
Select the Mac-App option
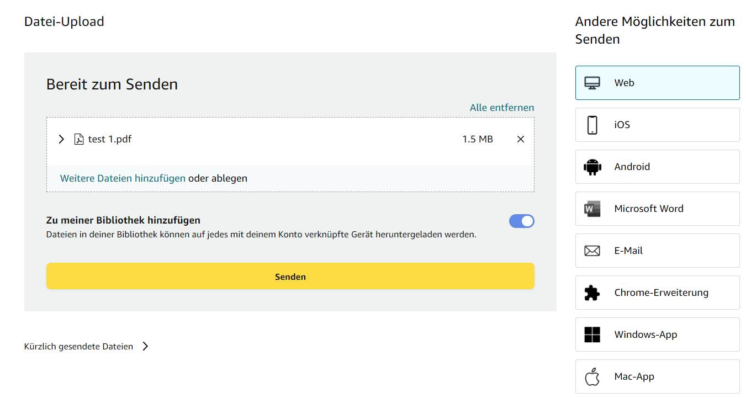click(x=657, y=376)
